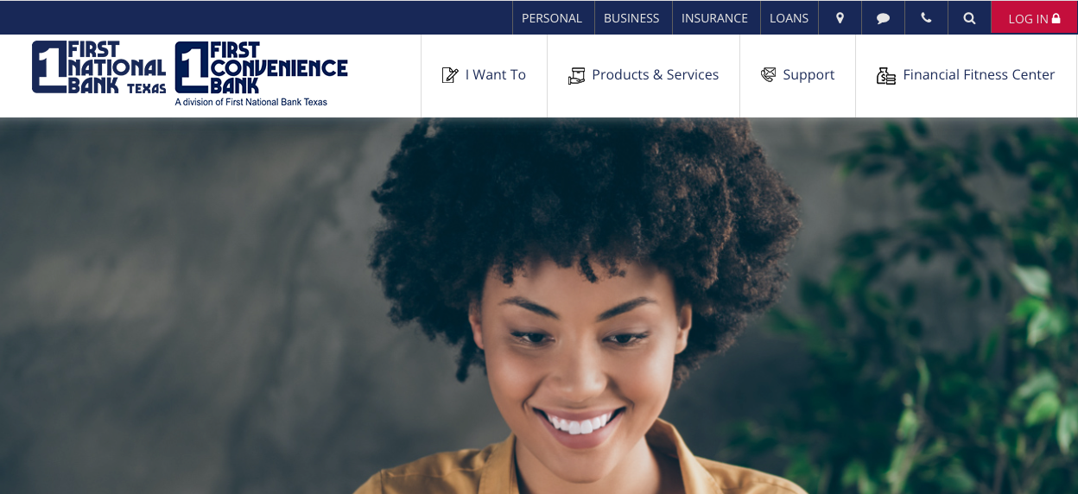This screenshot has height=494, width=1078.
Task: Click the First Convenience Bank logo
Action: pyautogui.click(x=261, y=73)
